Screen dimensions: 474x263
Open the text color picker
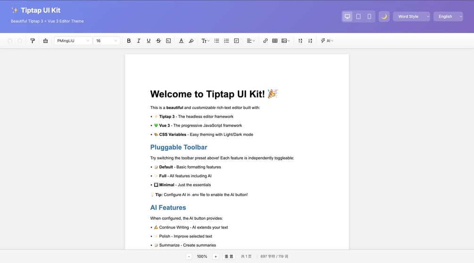[181, 41]
